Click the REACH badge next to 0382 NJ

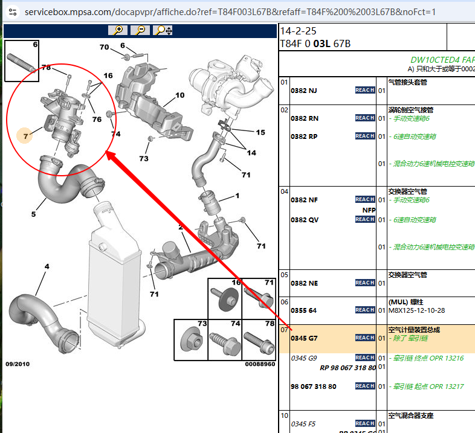tap(364, 90)
